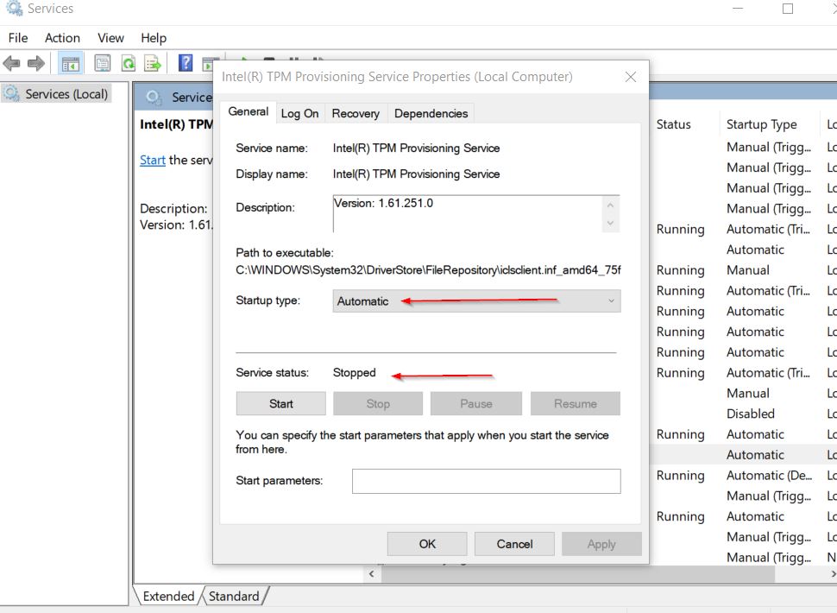Click the horizontal scrollbar left arrow
The image size is (837, 613).
372,574
